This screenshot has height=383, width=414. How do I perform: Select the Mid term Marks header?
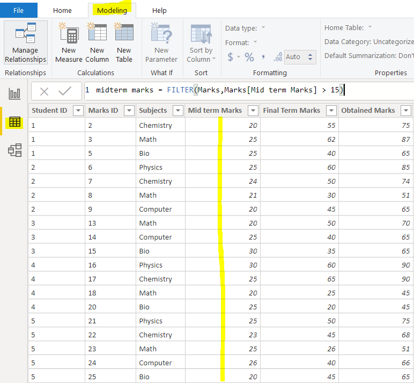[215, 110]
